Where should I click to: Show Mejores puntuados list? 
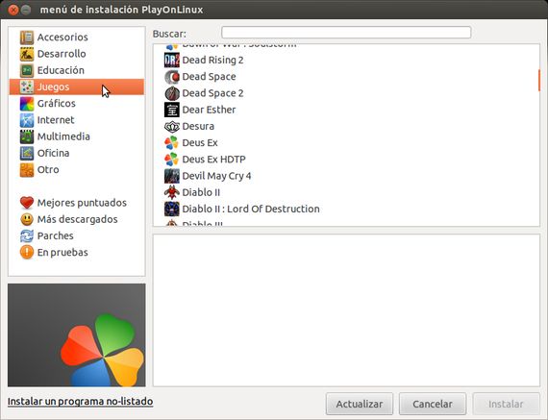click(x=77, y=203)
